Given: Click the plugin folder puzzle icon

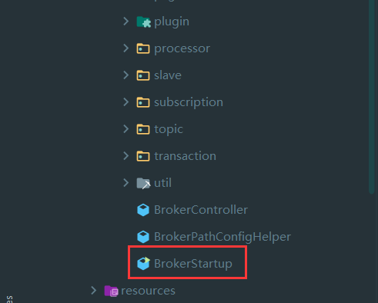Looking at the screenshot, I should (143, 22).
